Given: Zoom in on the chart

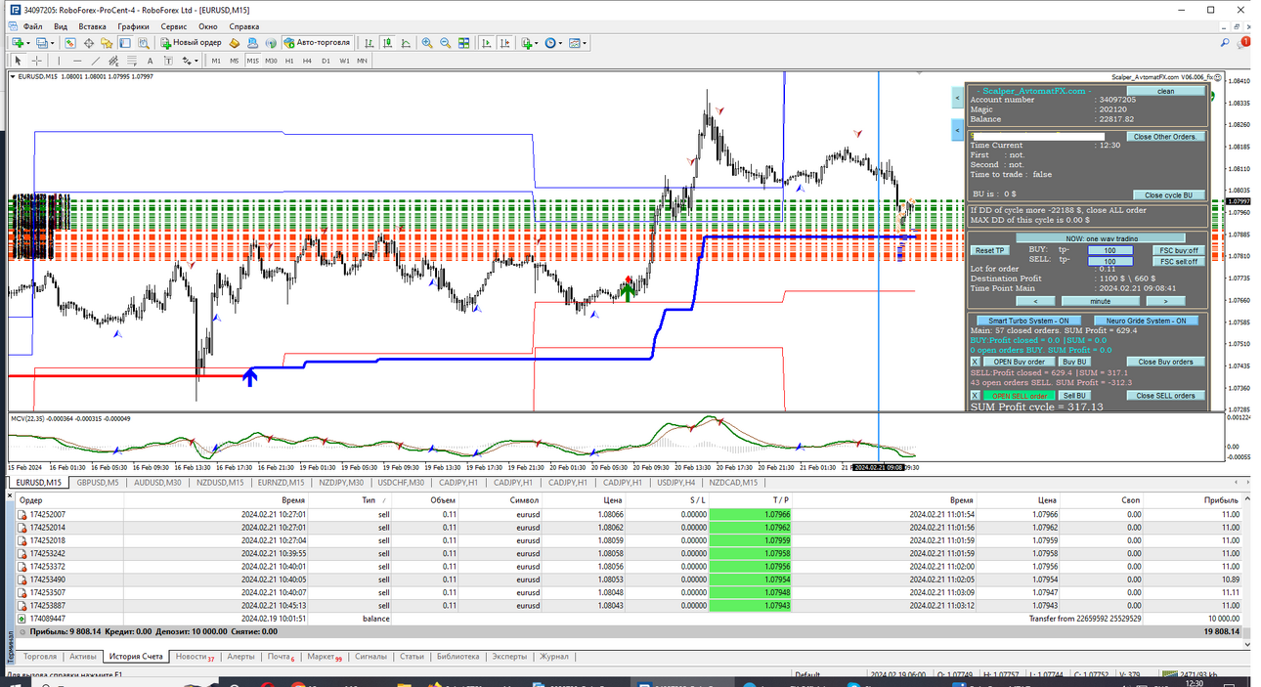Looking at the screenshot, I should point(427,43).
